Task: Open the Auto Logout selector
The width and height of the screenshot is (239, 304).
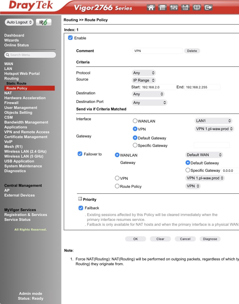Action: tap(19, 22)
